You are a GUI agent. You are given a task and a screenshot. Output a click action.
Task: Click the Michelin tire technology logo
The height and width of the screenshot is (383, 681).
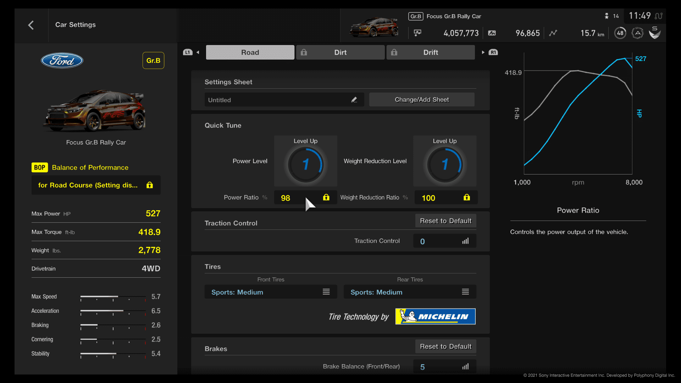click(435, 316)
